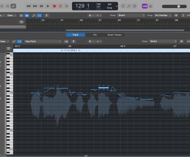
Task: Toggle the Solo S button
Action: tap(135, 6)
